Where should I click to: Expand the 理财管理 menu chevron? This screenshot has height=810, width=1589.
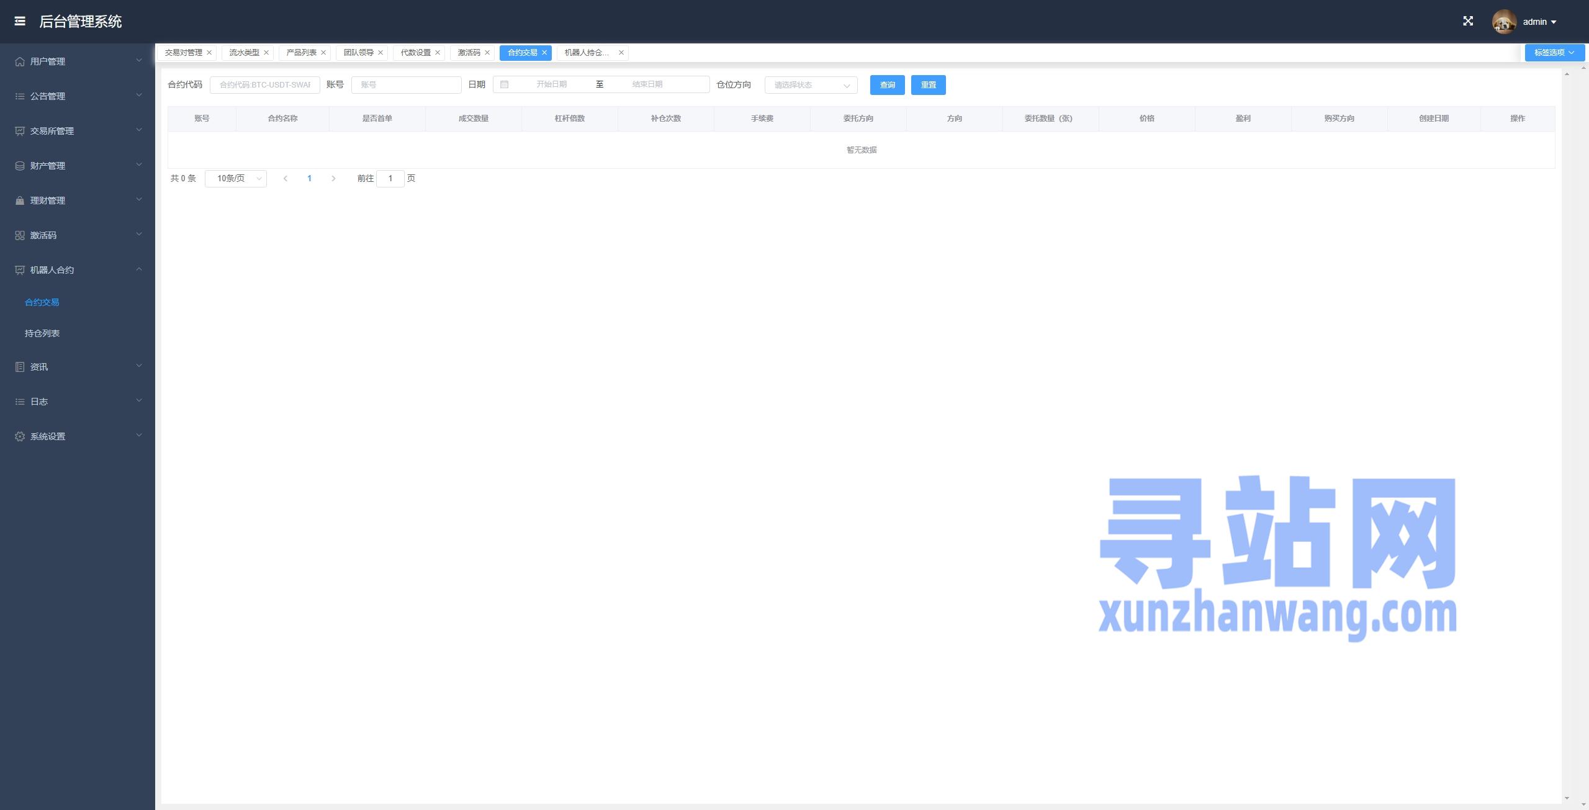click(x=139, y=199)
